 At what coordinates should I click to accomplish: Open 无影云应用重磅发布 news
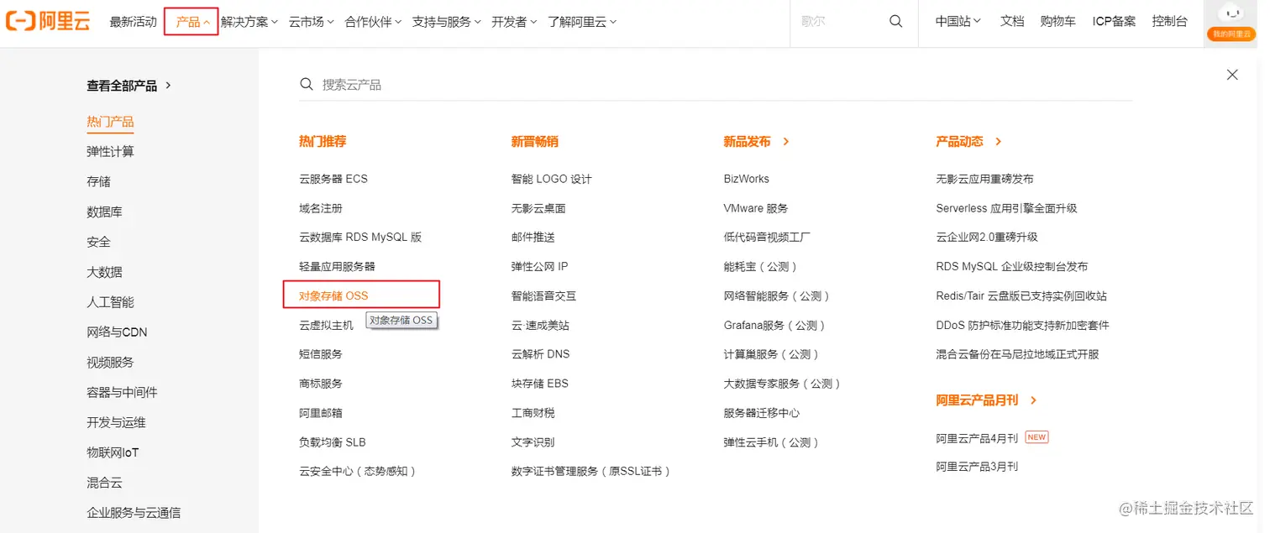point(985,179)
